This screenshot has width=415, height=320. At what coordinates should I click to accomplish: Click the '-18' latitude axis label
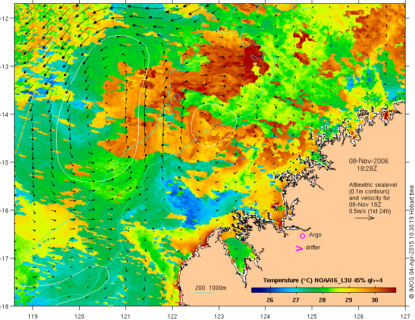[5, 306]
